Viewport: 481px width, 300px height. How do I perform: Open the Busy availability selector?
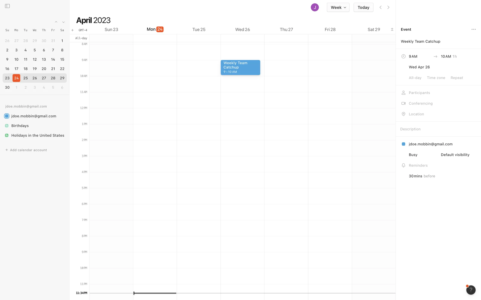click(x=413, y=155)
